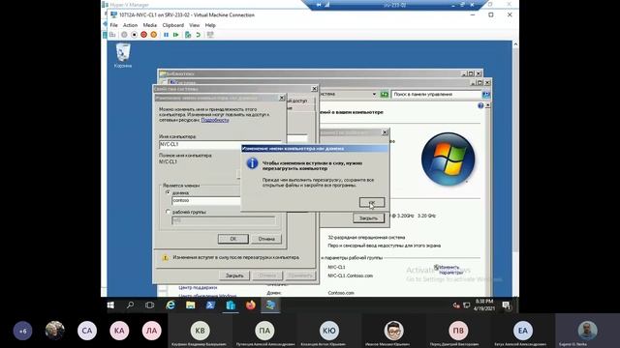Click the blue help icon in control panel
Screen dimensions: 620x348
(480, 105)
